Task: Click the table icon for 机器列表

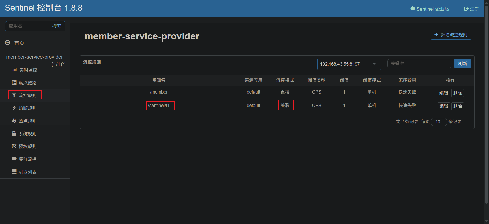Action: coord(14,172)
